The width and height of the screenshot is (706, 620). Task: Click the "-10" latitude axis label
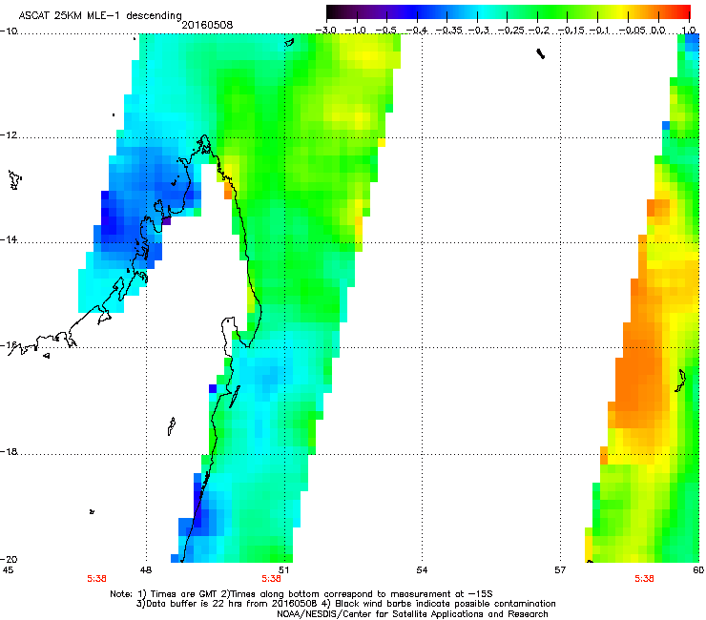(9, 31)
